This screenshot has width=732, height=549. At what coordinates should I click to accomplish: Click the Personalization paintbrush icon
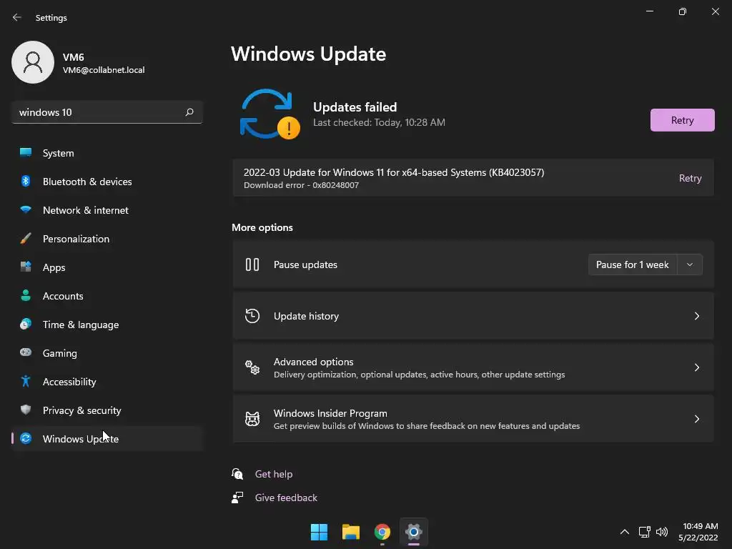coord(26,239)
